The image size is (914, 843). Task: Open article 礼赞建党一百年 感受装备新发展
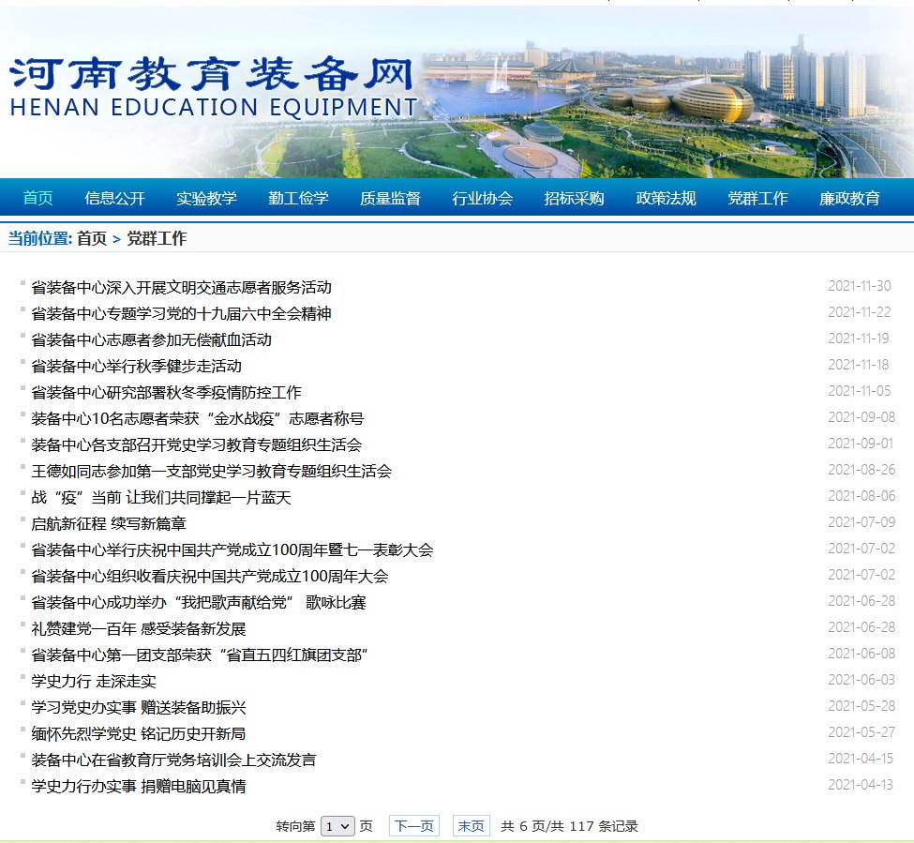coord(139,628)
